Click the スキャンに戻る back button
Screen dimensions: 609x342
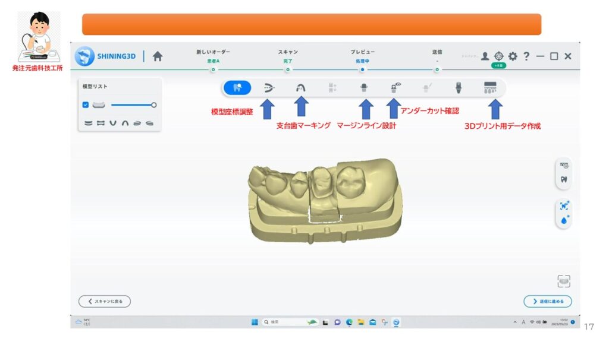(105, 301)
